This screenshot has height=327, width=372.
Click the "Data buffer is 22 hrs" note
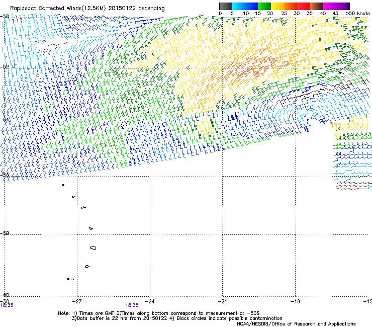tap(120, 318)
